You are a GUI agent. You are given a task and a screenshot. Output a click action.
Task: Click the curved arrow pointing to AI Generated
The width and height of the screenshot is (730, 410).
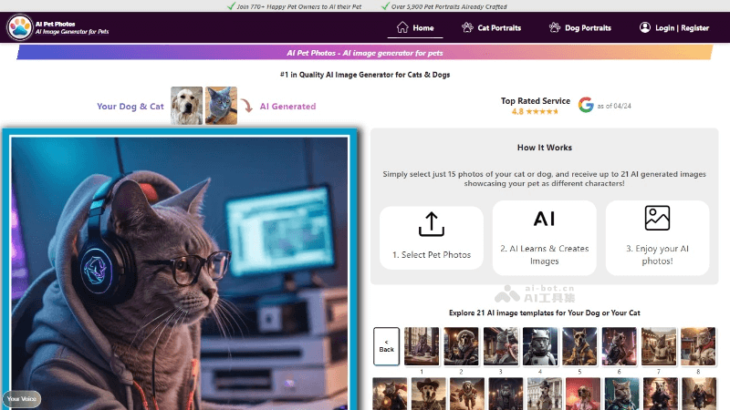[x=247, y=107]
